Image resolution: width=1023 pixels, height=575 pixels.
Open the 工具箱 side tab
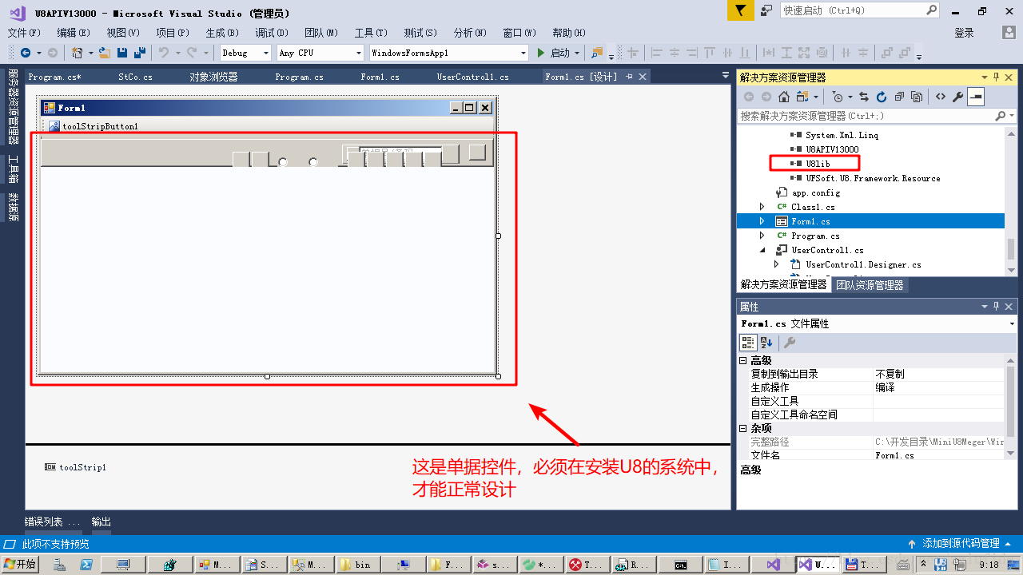click(13, 170)
